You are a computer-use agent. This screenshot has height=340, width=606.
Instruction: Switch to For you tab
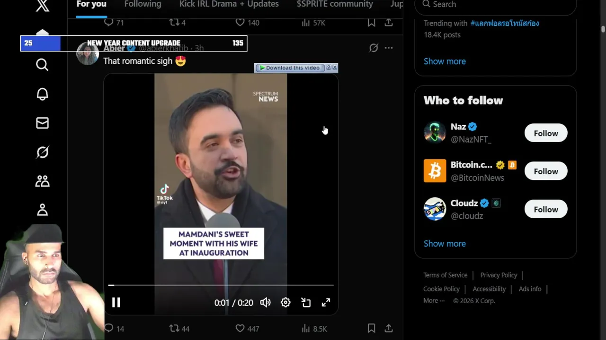click(91, 4)
